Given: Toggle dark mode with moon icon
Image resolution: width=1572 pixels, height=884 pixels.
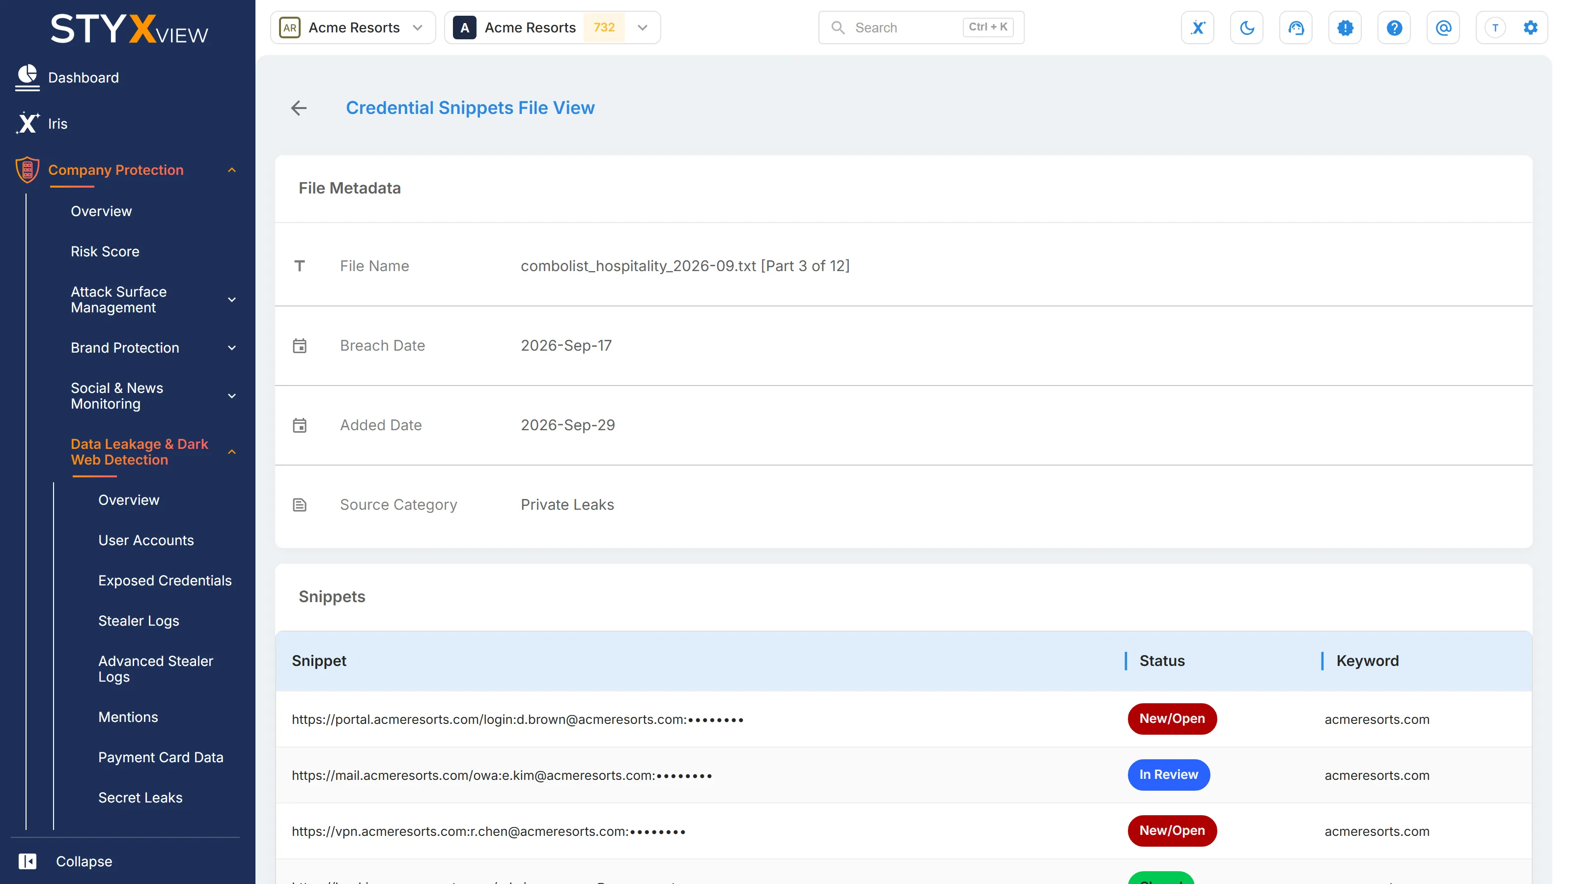Looking at the screenshot, I should coord(1247,28).
